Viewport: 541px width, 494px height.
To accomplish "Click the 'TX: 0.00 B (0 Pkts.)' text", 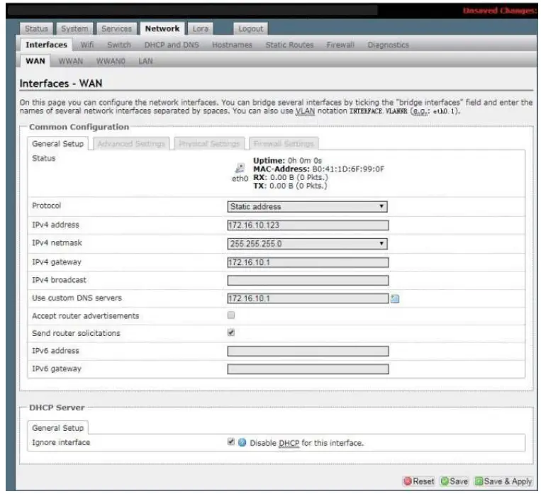I will (x=290, y=186).
